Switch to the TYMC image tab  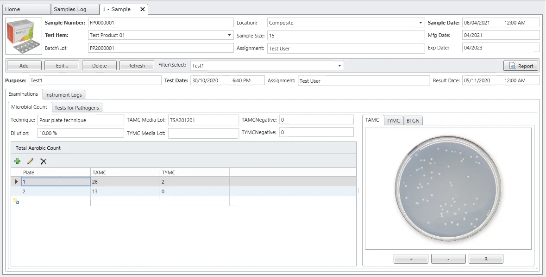[x=393, y=121]
